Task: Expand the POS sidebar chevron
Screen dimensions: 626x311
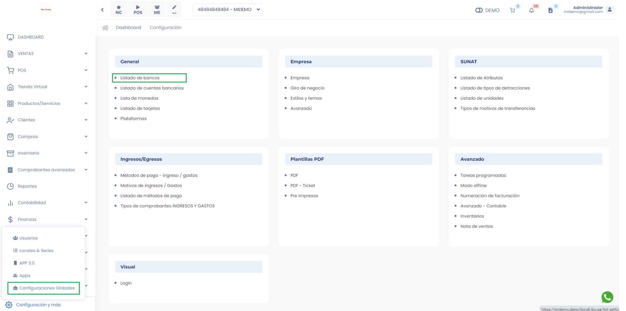Action: (86, 70)
